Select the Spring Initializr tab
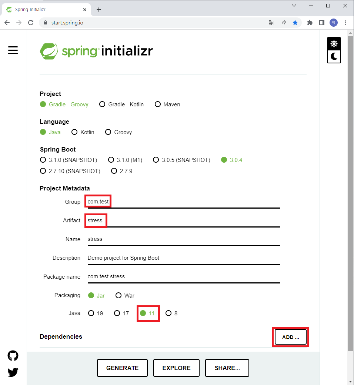The height and width of the screenshot is (385, 354). tap(46, 10)
